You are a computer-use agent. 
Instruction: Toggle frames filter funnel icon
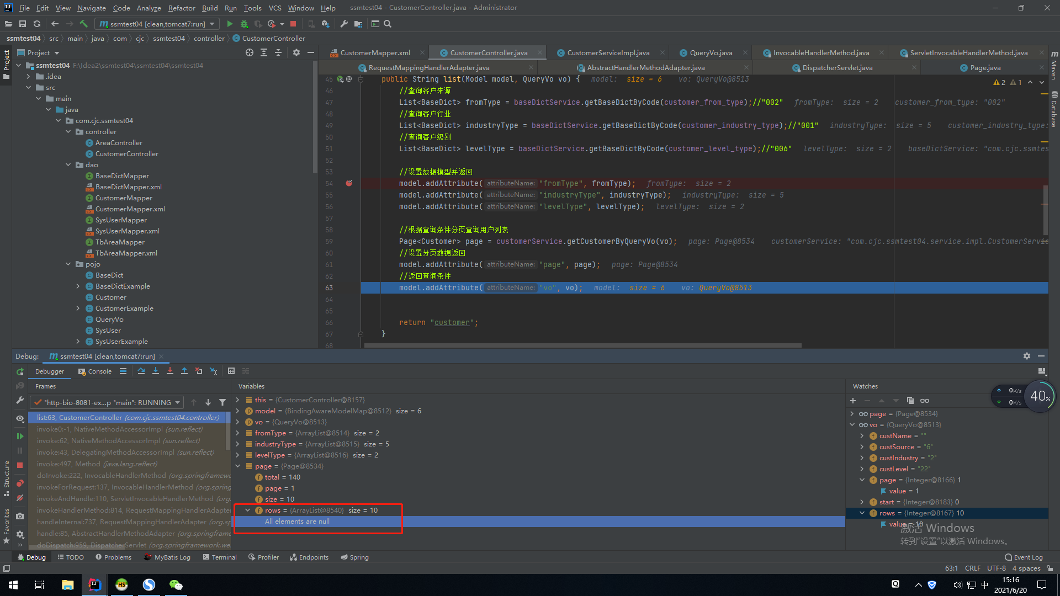pyautogui.click(x=222, y=403)
